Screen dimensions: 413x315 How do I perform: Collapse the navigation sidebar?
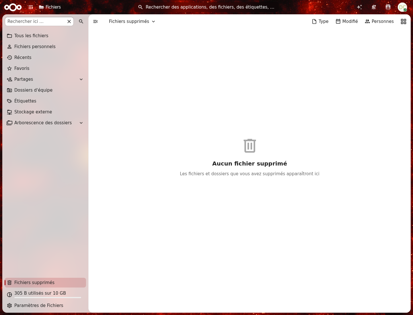click(x=96, y=21)
